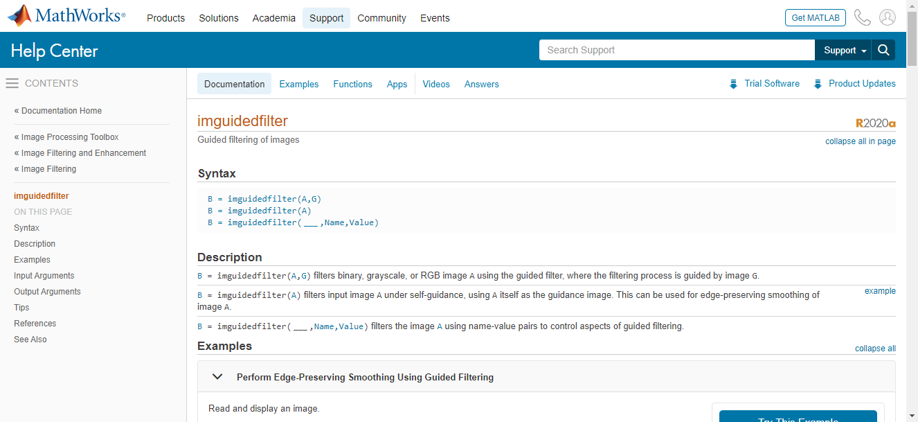Open the Support menu
Viewport: 918px width, 422px height.
327,18
